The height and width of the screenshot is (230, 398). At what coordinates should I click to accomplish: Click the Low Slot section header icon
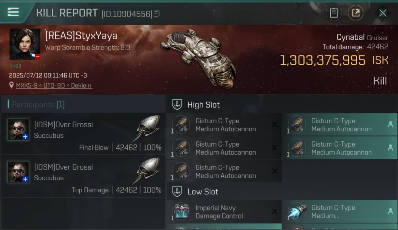pos(177,192)
